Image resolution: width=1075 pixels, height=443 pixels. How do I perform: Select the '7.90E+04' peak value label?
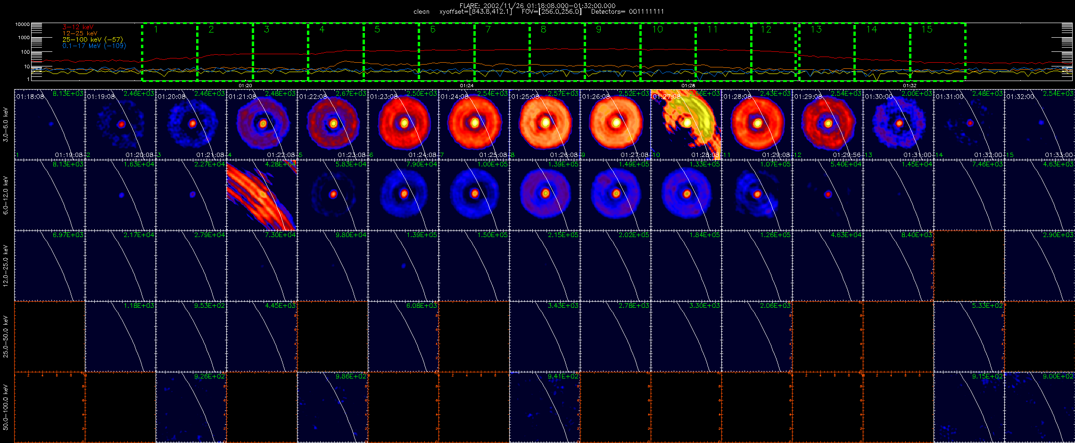coord(422,164)
